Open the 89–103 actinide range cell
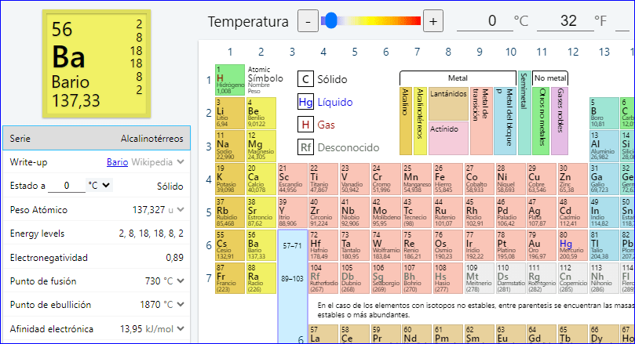The image size is (635, 344). (x=293, y=278)
